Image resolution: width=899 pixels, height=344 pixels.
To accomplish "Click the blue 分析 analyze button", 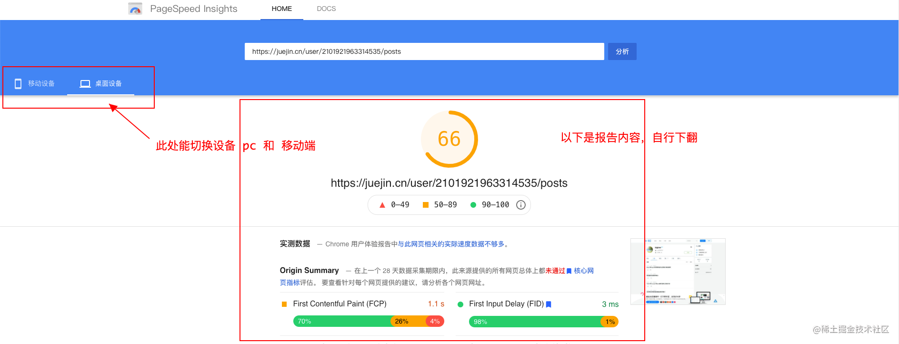I will pos(622,51).
